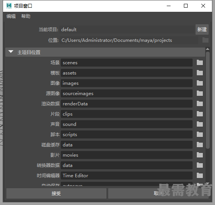This screenshot has width=215, height=205.
Task: Browse folder for the scenes row
Action: coord(200,63)
